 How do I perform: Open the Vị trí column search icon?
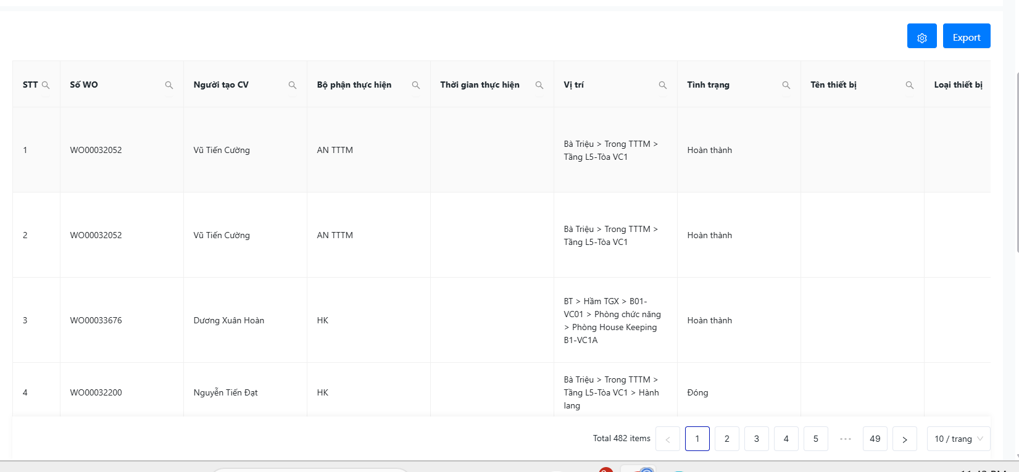pyautogui.click(x=662, y=85)
